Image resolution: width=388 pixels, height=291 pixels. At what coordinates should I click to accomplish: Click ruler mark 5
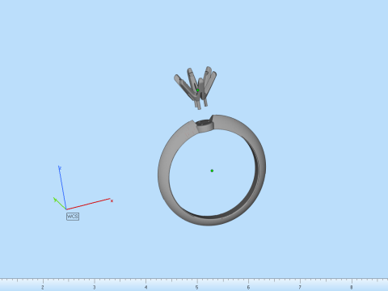pyautogui.click(x=197, y=288)
